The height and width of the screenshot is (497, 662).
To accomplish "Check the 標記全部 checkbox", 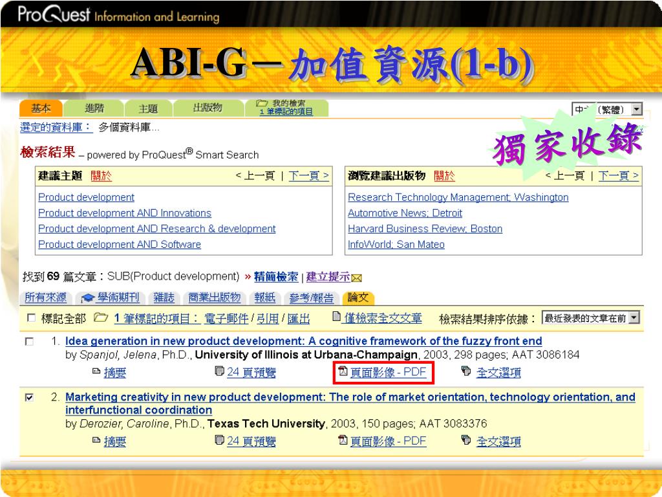I will pos(31,318).
